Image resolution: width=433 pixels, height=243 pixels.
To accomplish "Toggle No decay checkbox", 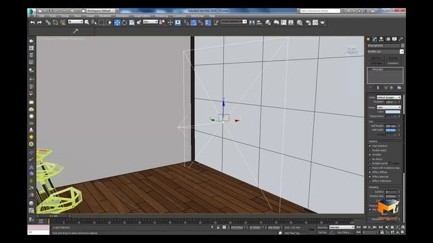I will point(370,159).
